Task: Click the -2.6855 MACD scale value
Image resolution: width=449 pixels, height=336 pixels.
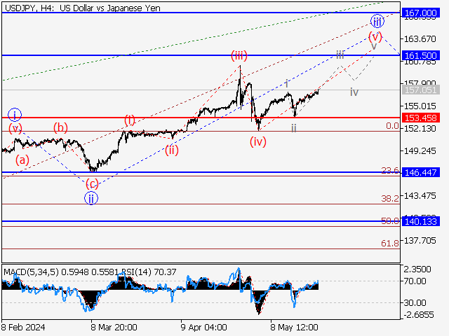Action: (418, 315)
